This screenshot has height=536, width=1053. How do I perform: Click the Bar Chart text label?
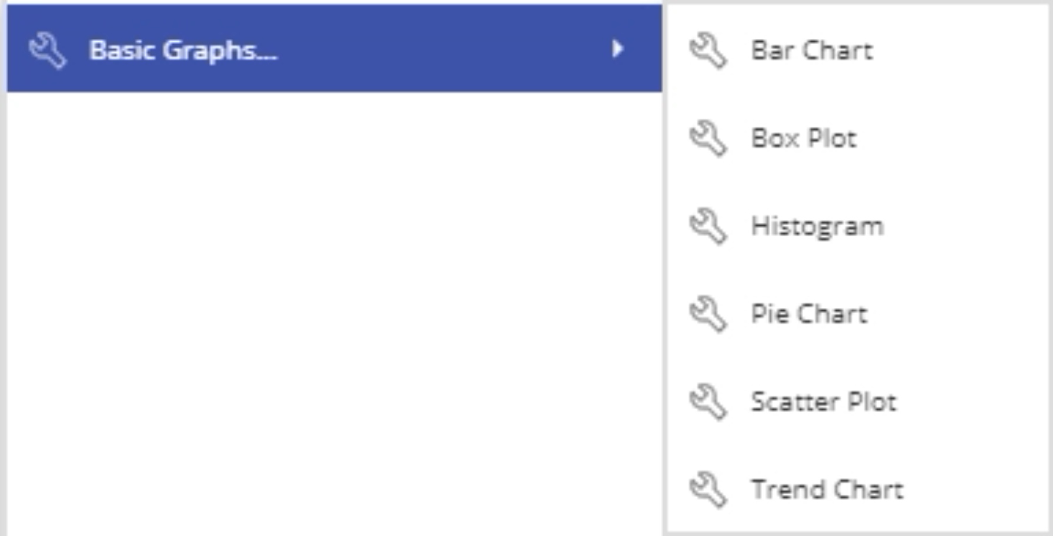(812, 51)
